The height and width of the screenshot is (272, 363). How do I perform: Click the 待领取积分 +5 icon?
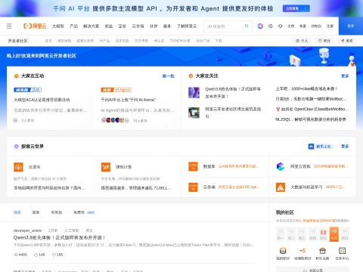click(x=302, y=251)
